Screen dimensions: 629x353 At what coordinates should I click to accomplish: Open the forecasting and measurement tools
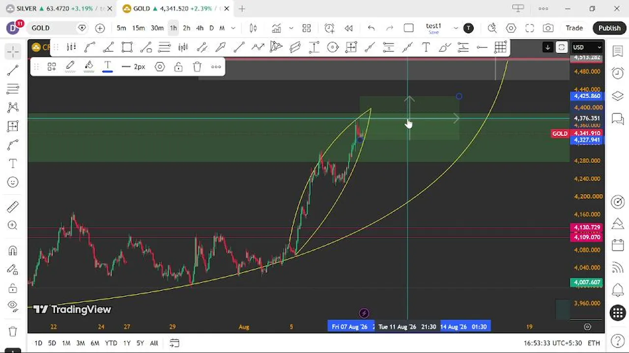(13, 126)
